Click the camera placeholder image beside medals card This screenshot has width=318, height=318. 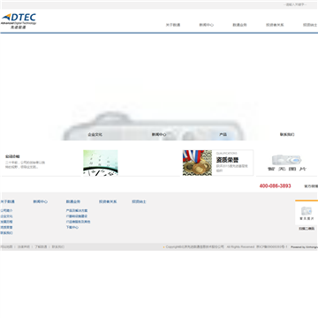click(287, 163)
